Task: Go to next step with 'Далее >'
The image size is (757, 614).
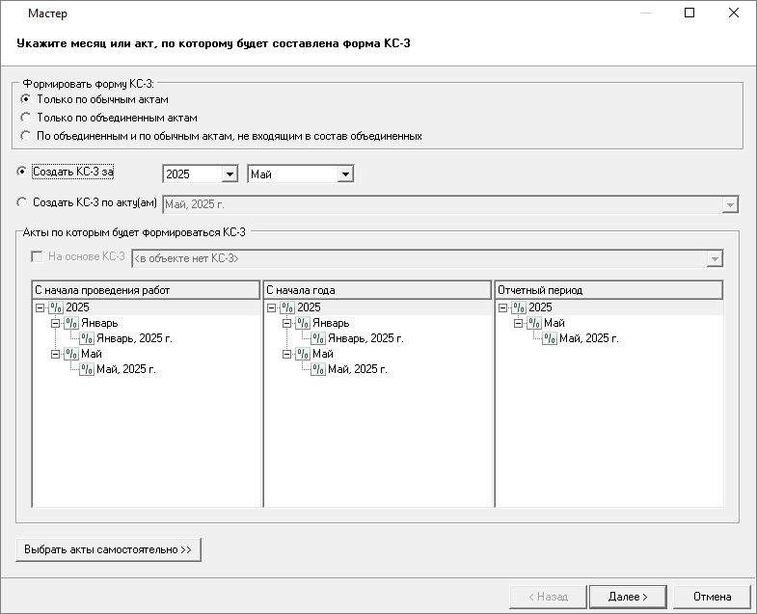Action: (x=628, y=597)
